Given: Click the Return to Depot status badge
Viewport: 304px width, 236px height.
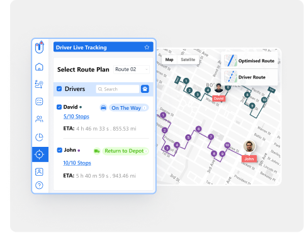Looking at the screenshot, I should pos(125,151).
